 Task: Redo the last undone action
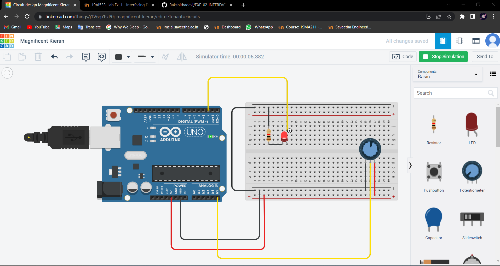point(69,57)
